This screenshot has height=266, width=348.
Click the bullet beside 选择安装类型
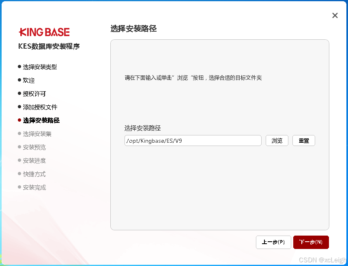(19, 67)
